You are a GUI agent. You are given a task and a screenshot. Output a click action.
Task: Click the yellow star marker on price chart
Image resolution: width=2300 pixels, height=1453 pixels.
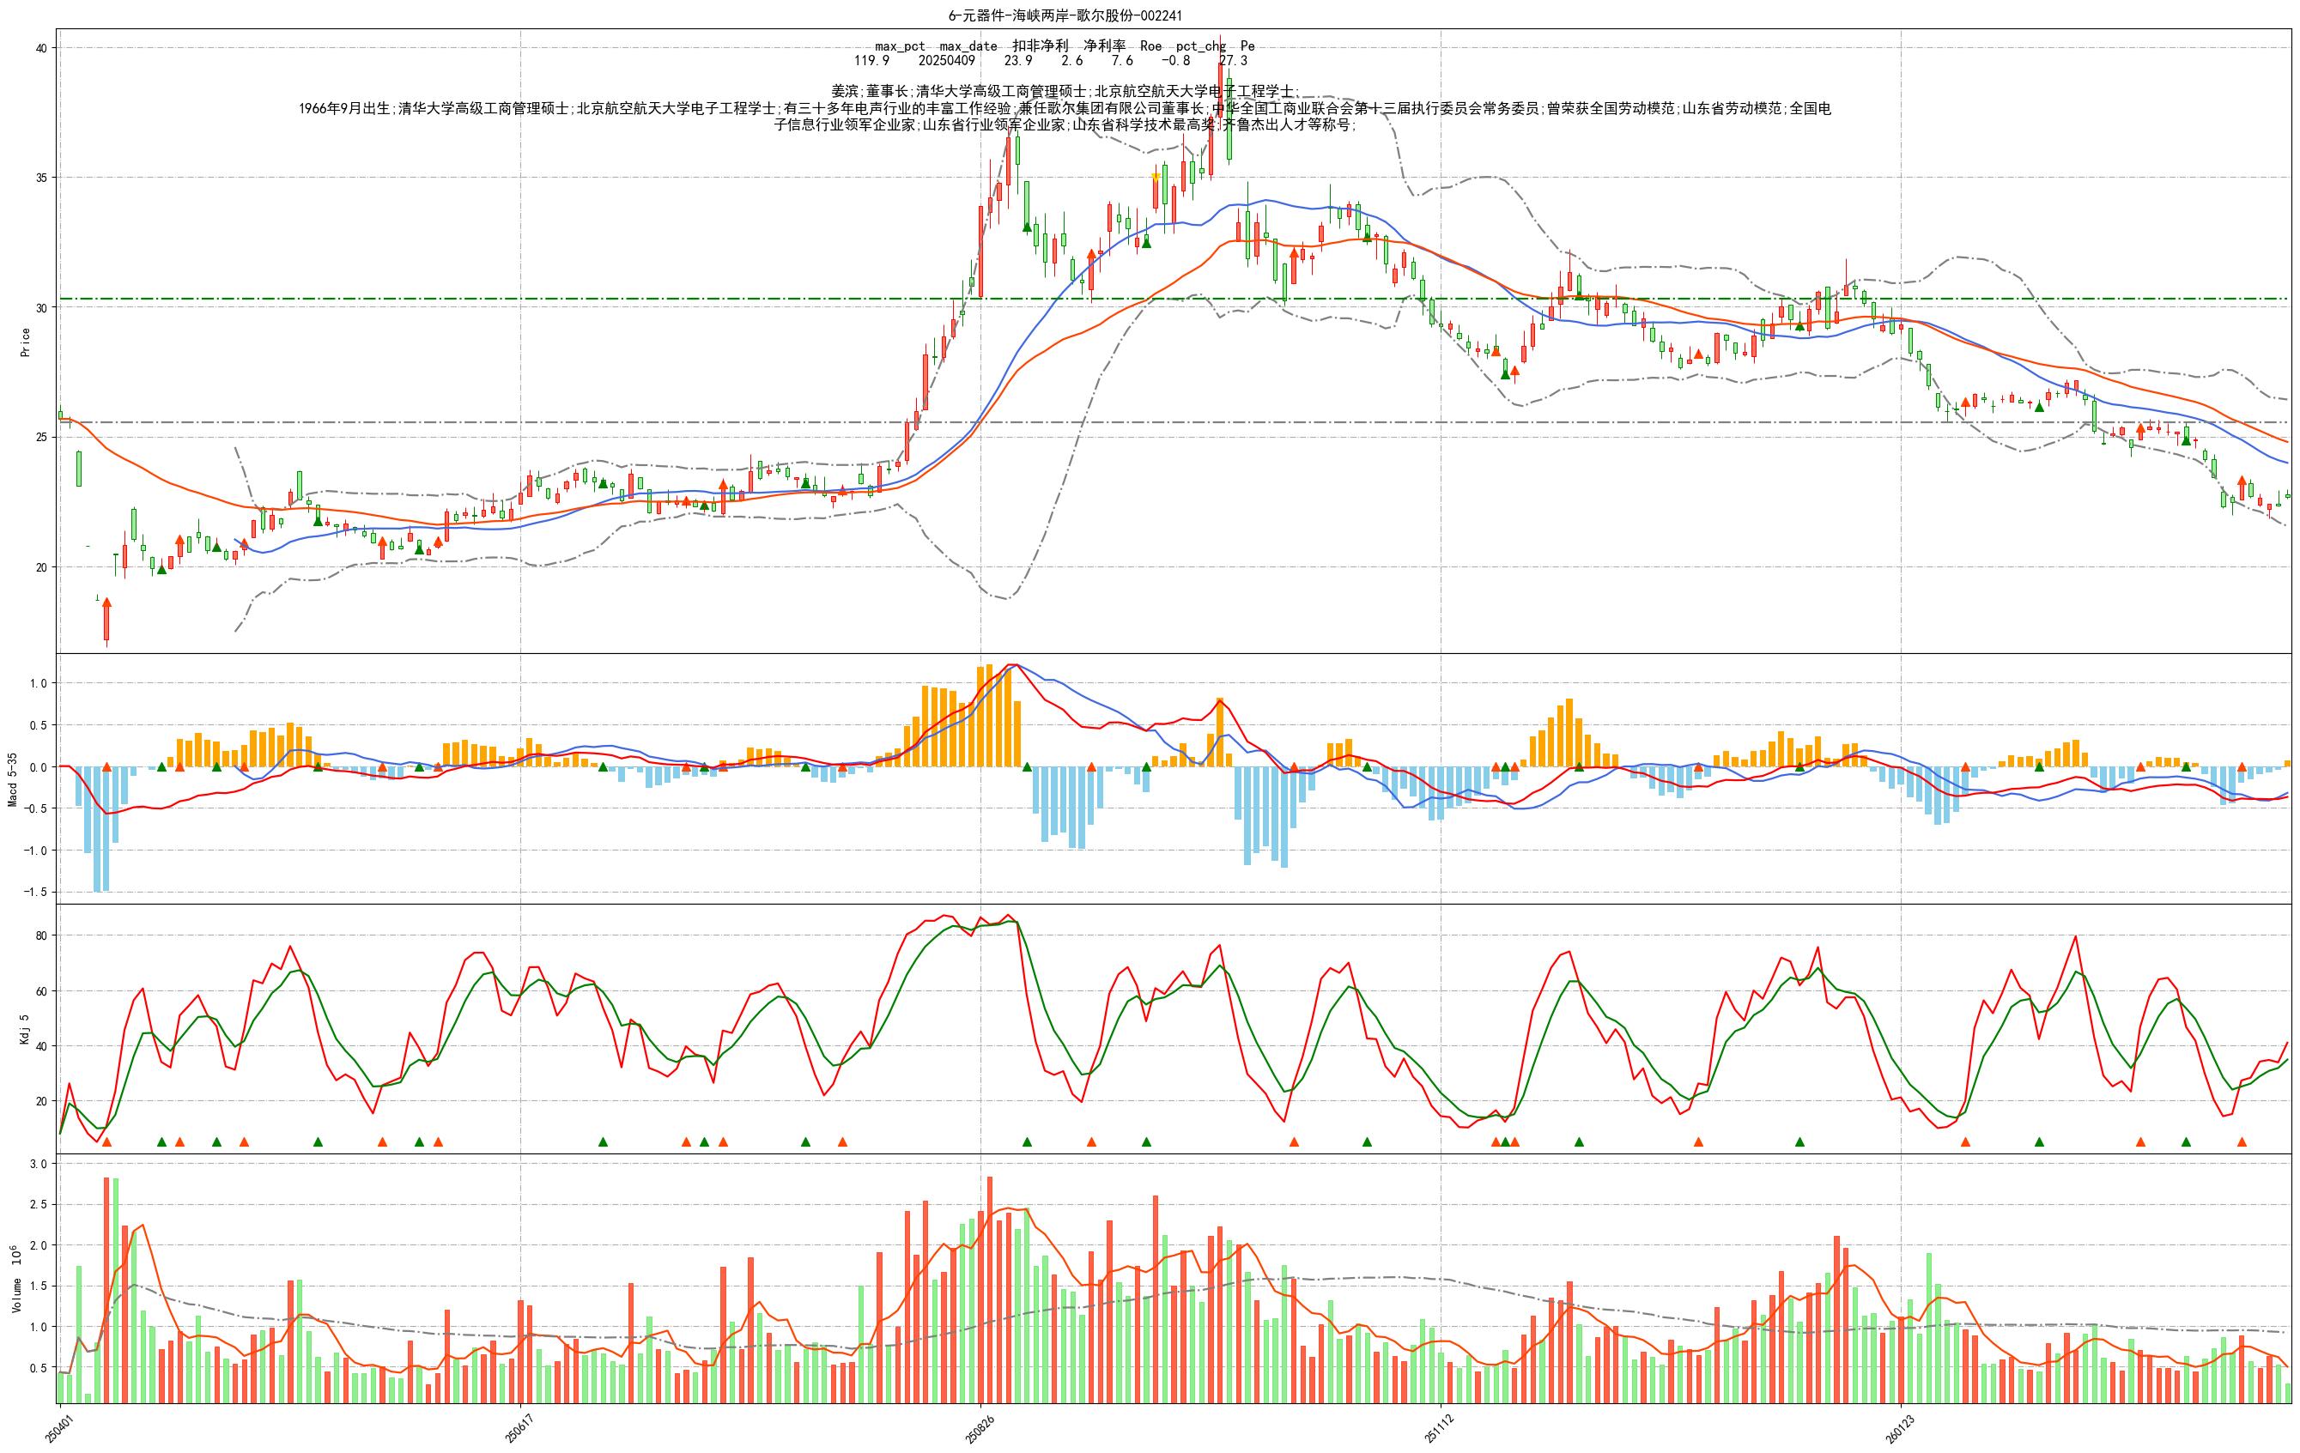[1156, 177]
